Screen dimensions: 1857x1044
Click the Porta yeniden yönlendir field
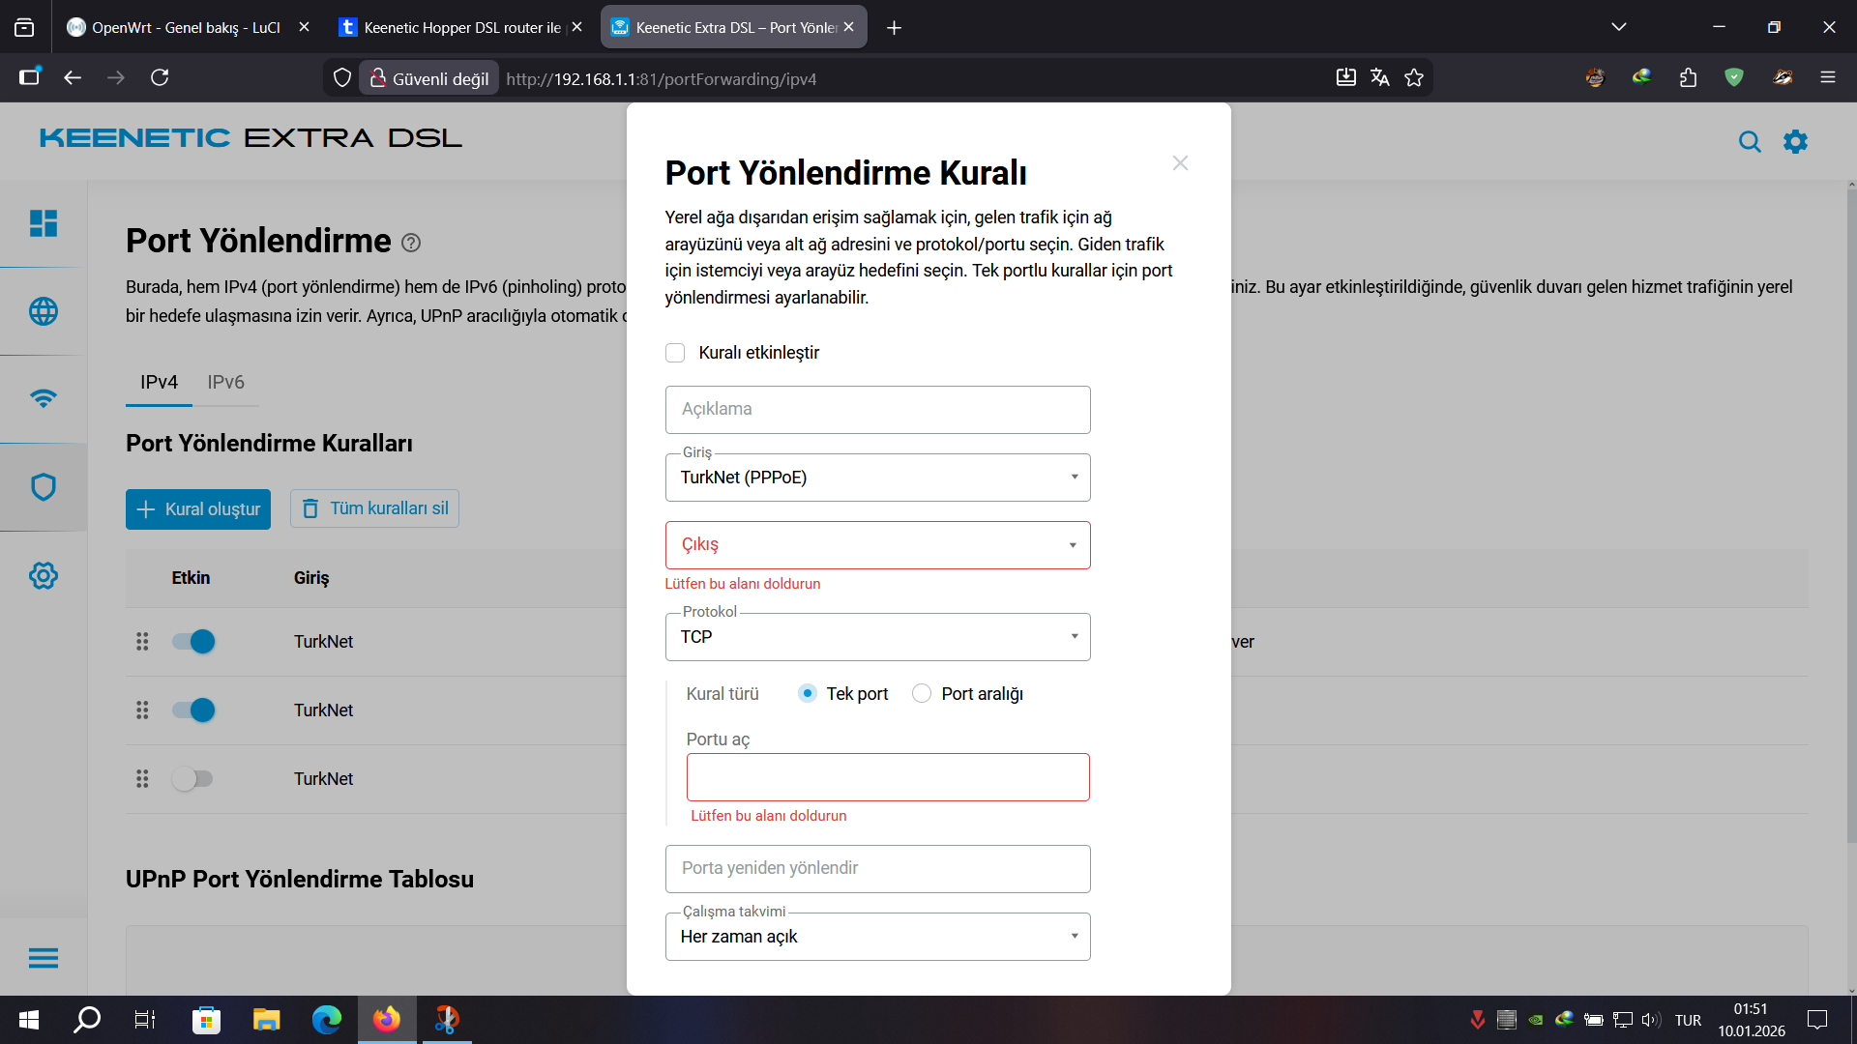[x=878, y=869]
